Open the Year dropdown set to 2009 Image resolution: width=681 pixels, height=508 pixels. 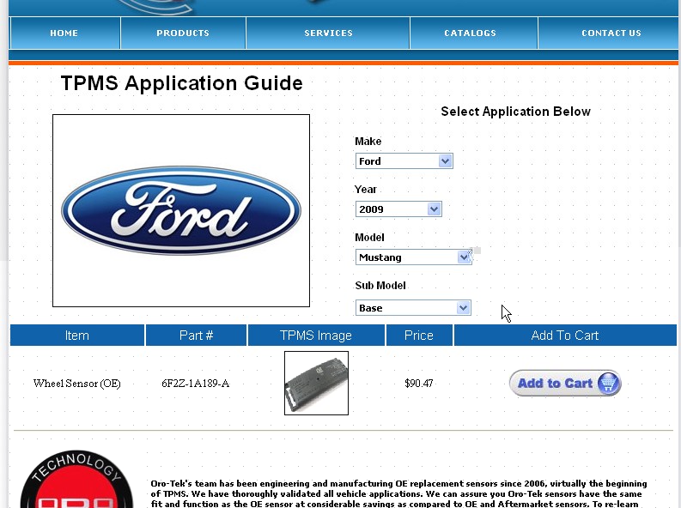[398, 209]
